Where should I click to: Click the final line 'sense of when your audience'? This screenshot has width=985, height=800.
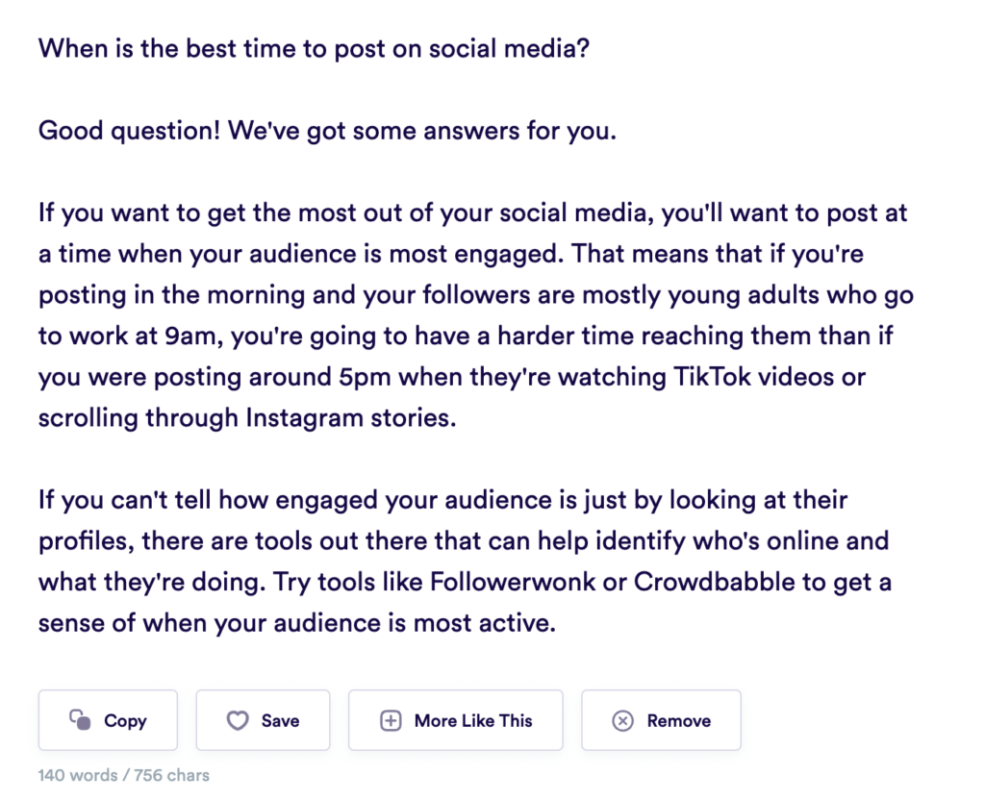296,623
